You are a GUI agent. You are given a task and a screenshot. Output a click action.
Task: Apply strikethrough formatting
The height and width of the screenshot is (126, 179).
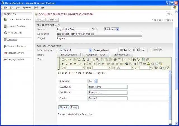pyautogui.click(x=75, y=64)
